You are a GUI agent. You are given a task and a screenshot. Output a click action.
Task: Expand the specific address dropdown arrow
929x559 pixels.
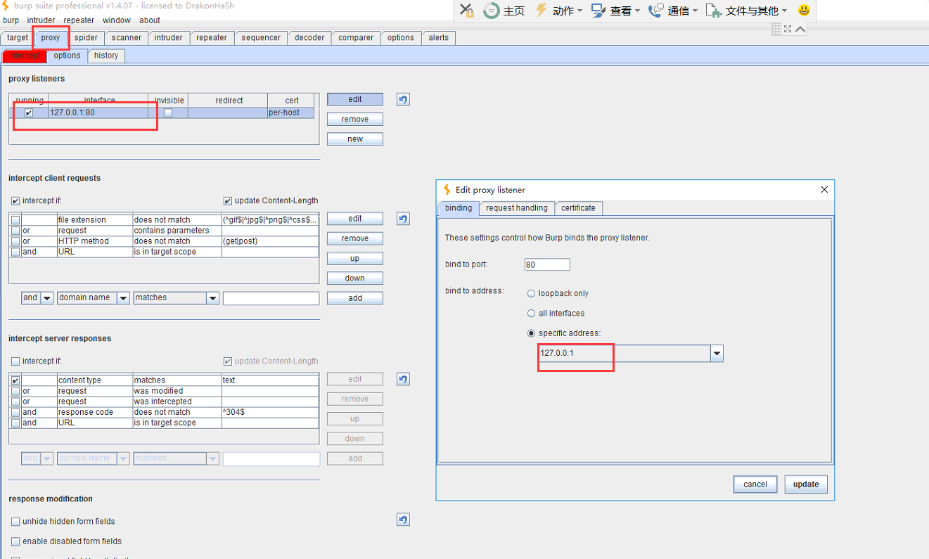click(717, 354)
